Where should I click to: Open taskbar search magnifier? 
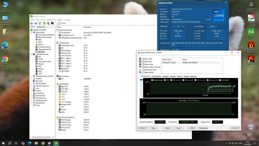pyautogui.click(x=10, y=143)
